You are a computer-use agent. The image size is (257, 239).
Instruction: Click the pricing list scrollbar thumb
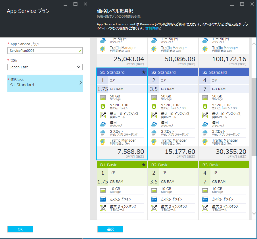click(x=254, y=117)
